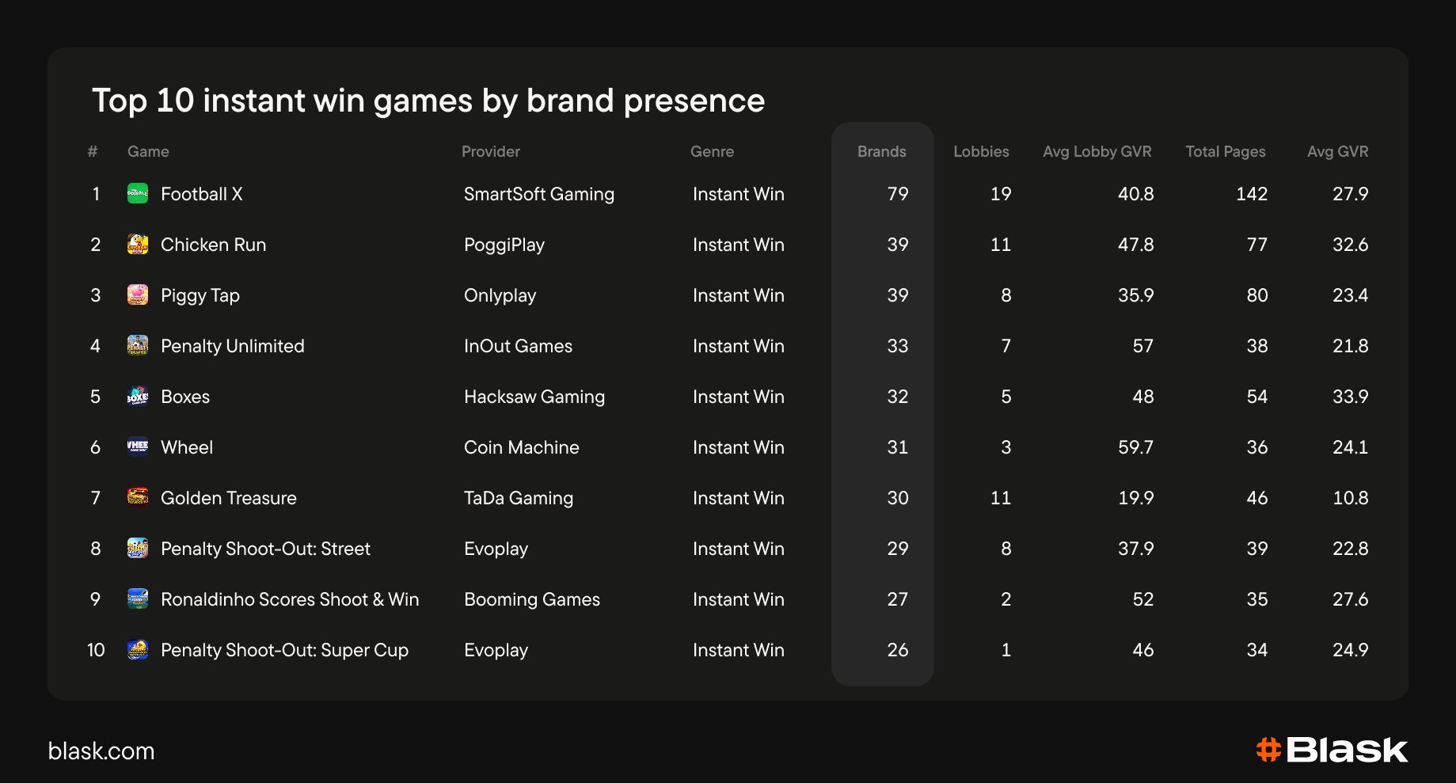Click the Lobbies value 19 for Football X
This screenshot has height=783, width=1456.
1001,194
